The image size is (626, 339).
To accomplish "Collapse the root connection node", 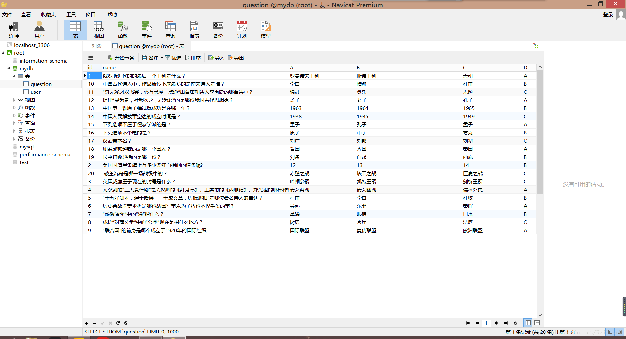I will [3, 53].
